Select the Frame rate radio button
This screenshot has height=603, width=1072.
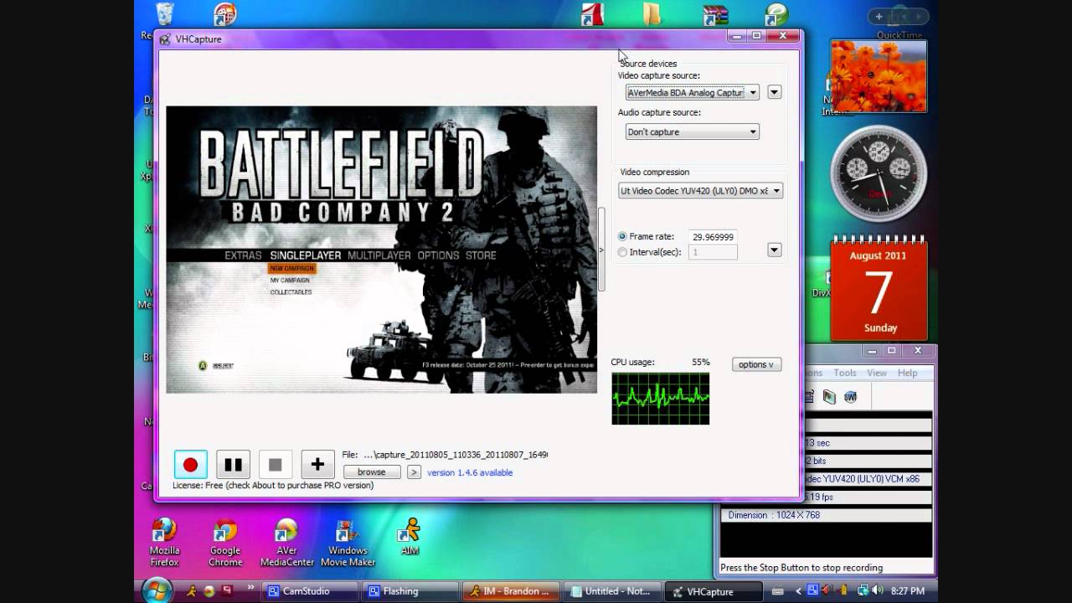622,237
